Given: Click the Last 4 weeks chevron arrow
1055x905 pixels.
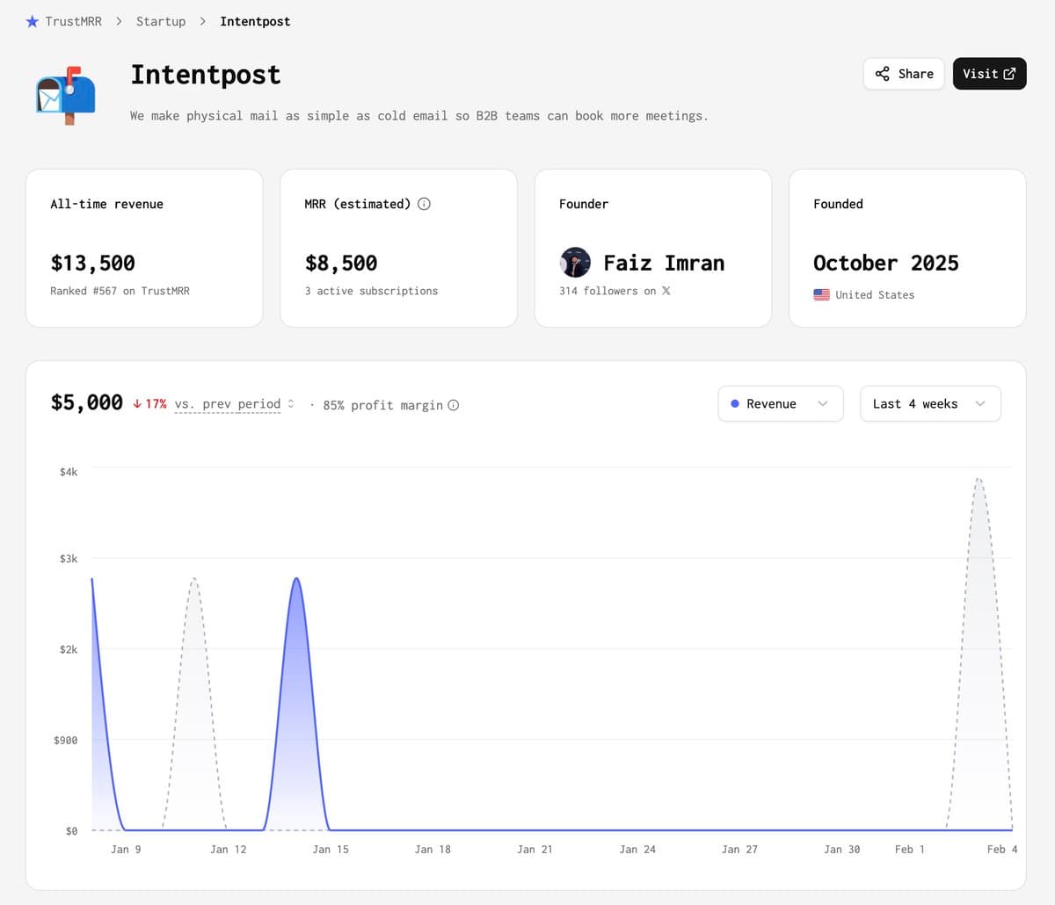Looking at the screenshot, I should 980,404.
